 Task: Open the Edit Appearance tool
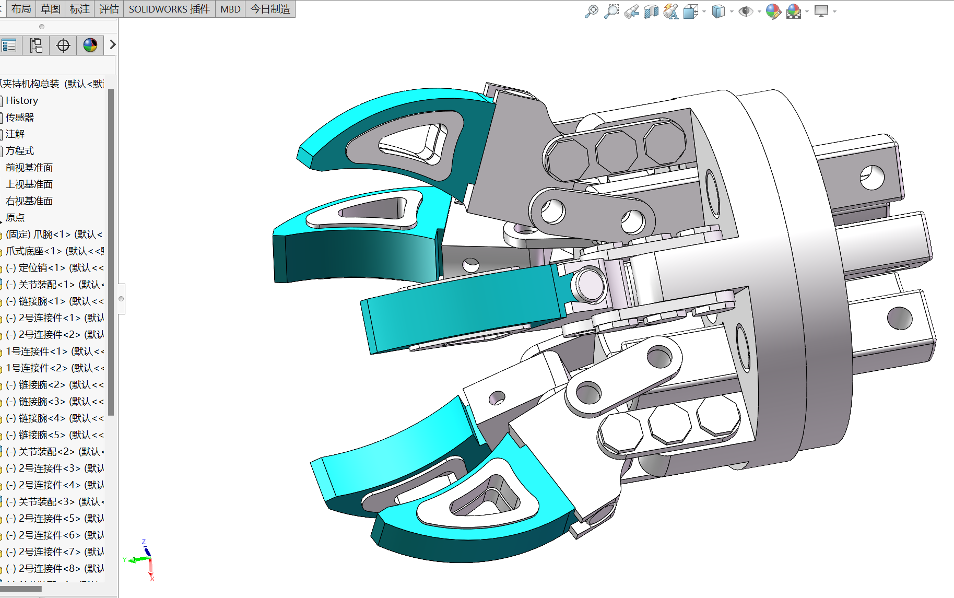tap(773, 11)
